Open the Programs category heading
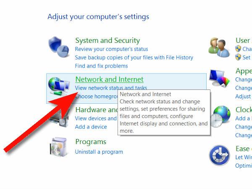The height and width of the screenshot is (189, 252). pos(91,142)
